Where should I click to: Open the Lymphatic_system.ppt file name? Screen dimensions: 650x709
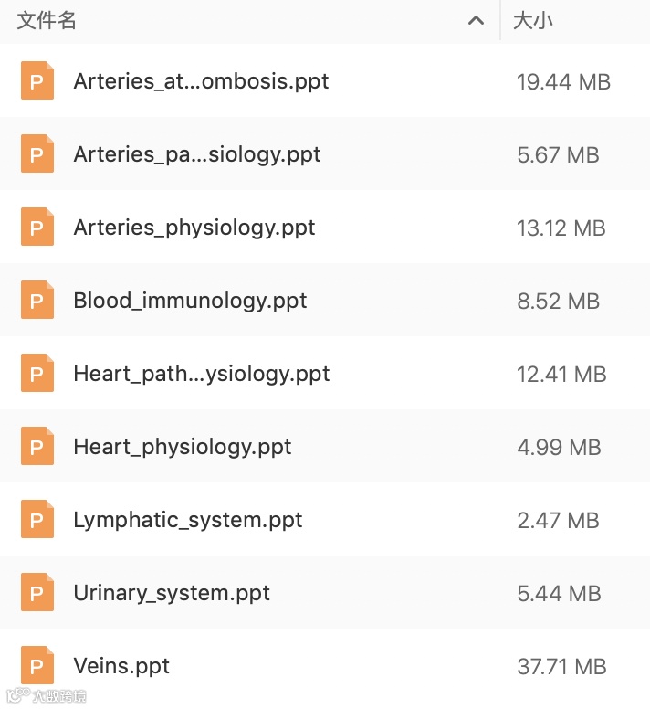point(187,520)
